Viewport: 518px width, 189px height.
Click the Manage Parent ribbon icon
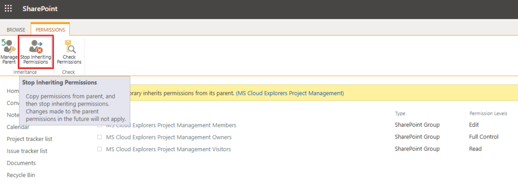pos(8,52)
